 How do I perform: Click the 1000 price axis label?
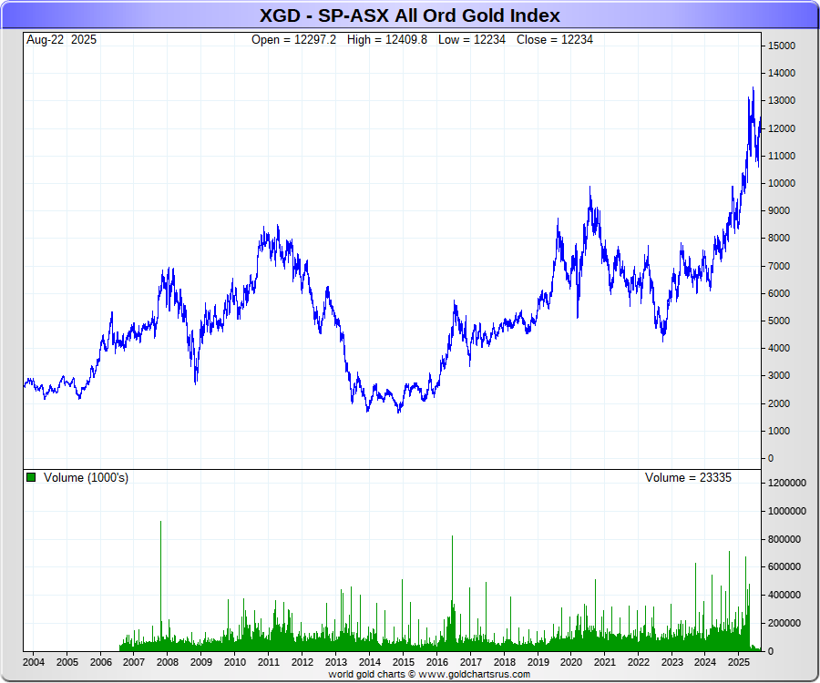click(779, 431)
